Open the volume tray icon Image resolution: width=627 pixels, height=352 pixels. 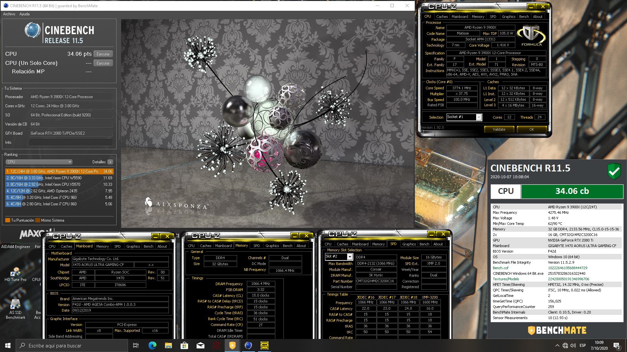573,345
